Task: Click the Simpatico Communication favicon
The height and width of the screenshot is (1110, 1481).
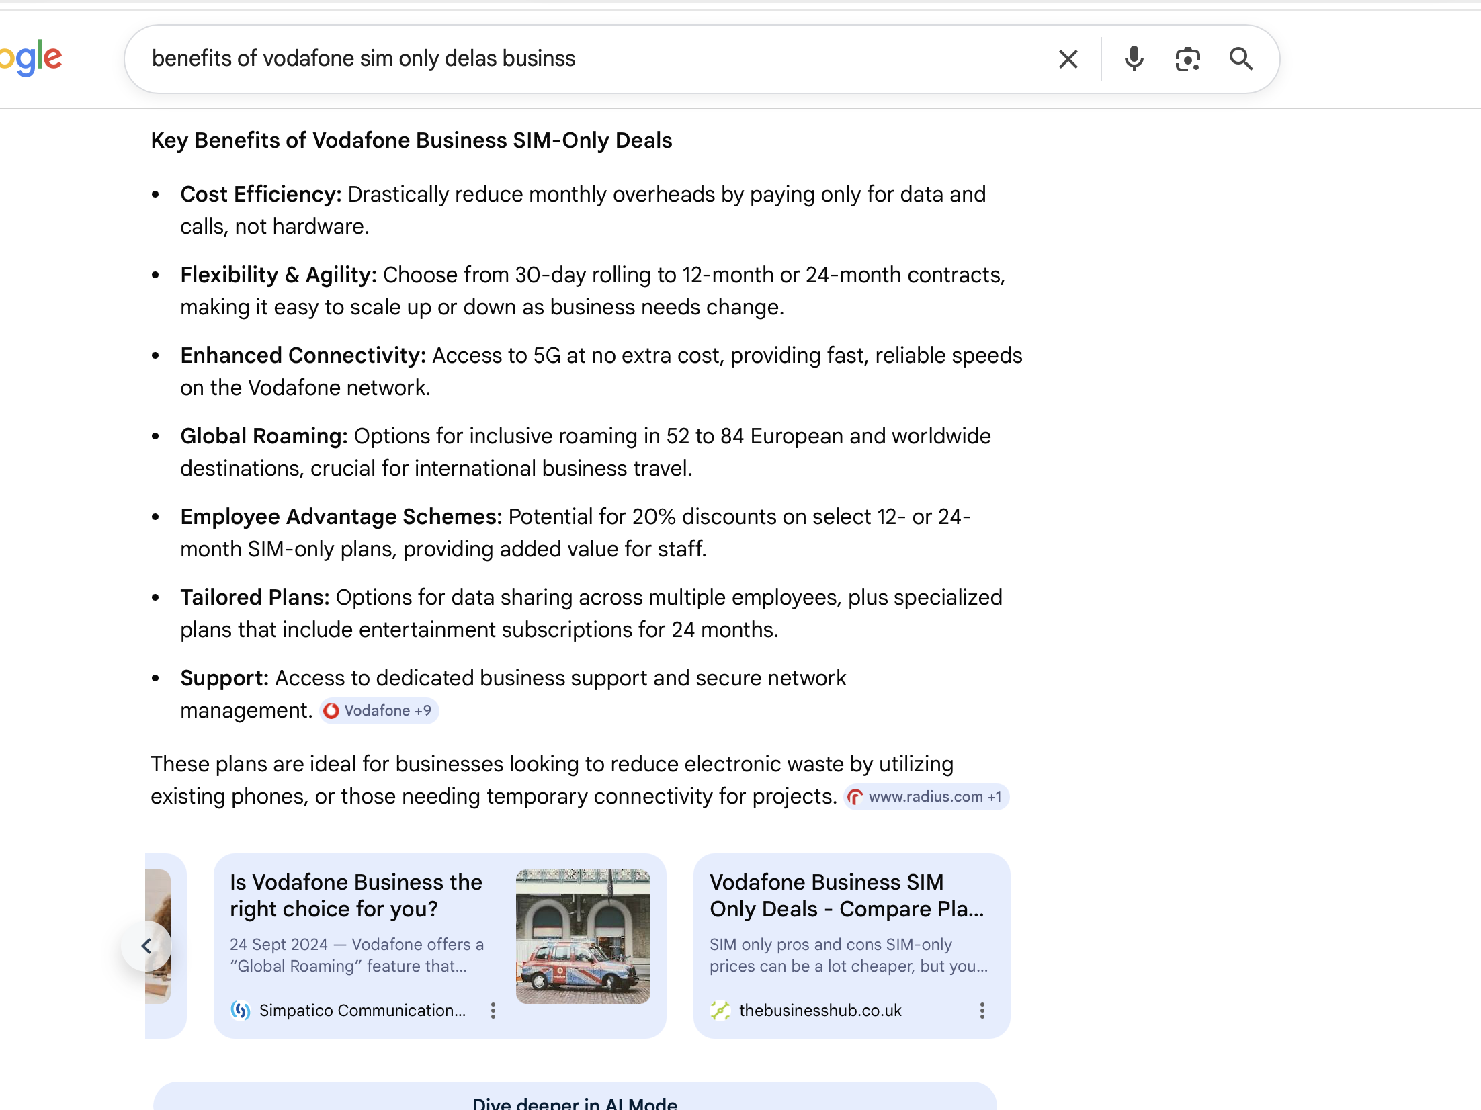Action: [241, 1011]
